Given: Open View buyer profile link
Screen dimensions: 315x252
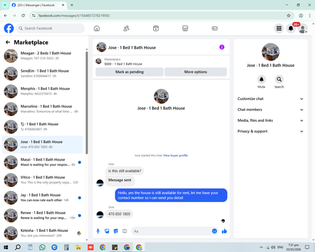Looking at the screenshot, I should pyautogui.click(x=175, y=156).
